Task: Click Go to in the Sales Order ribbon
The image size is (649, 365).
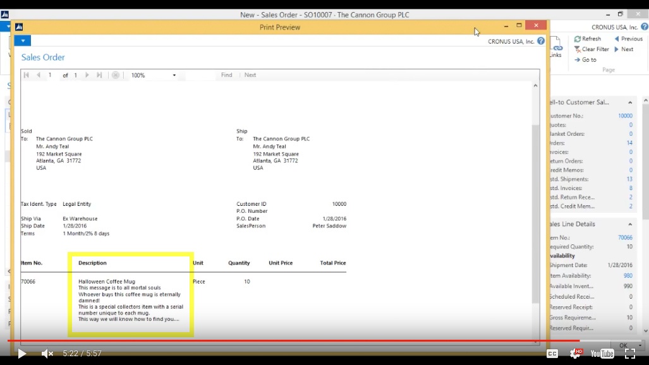Action: pos(585,59)
